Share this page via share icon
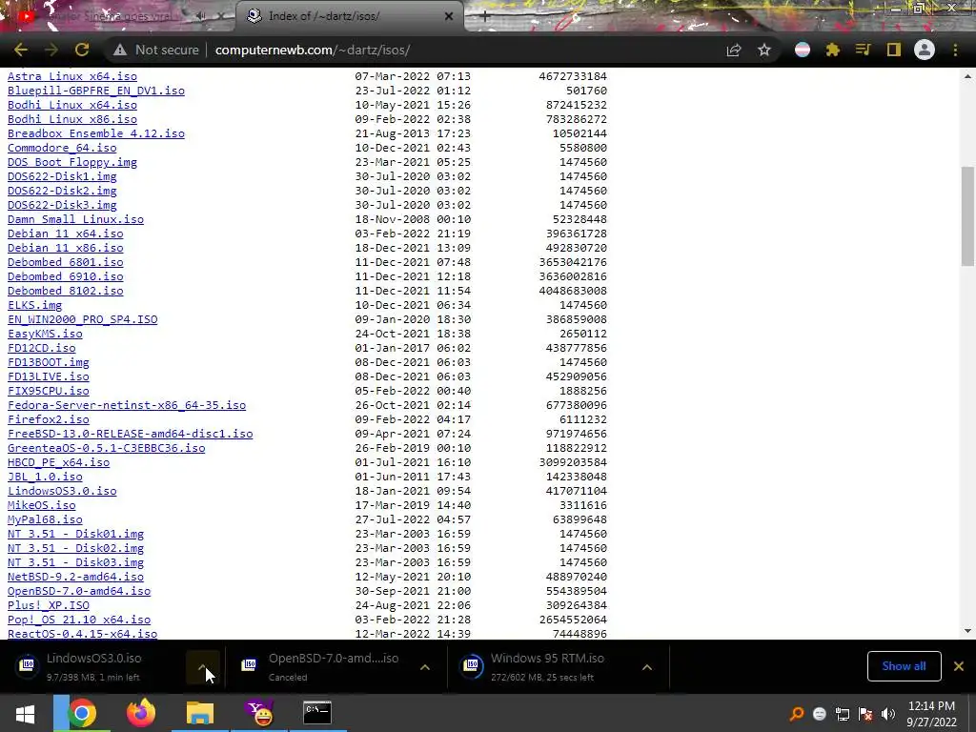 pos(734,50)
